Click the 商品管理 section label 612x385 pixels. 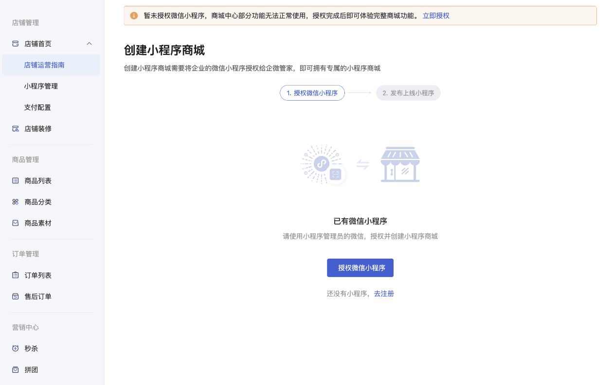pyautogui.click(x=25, y=159)
